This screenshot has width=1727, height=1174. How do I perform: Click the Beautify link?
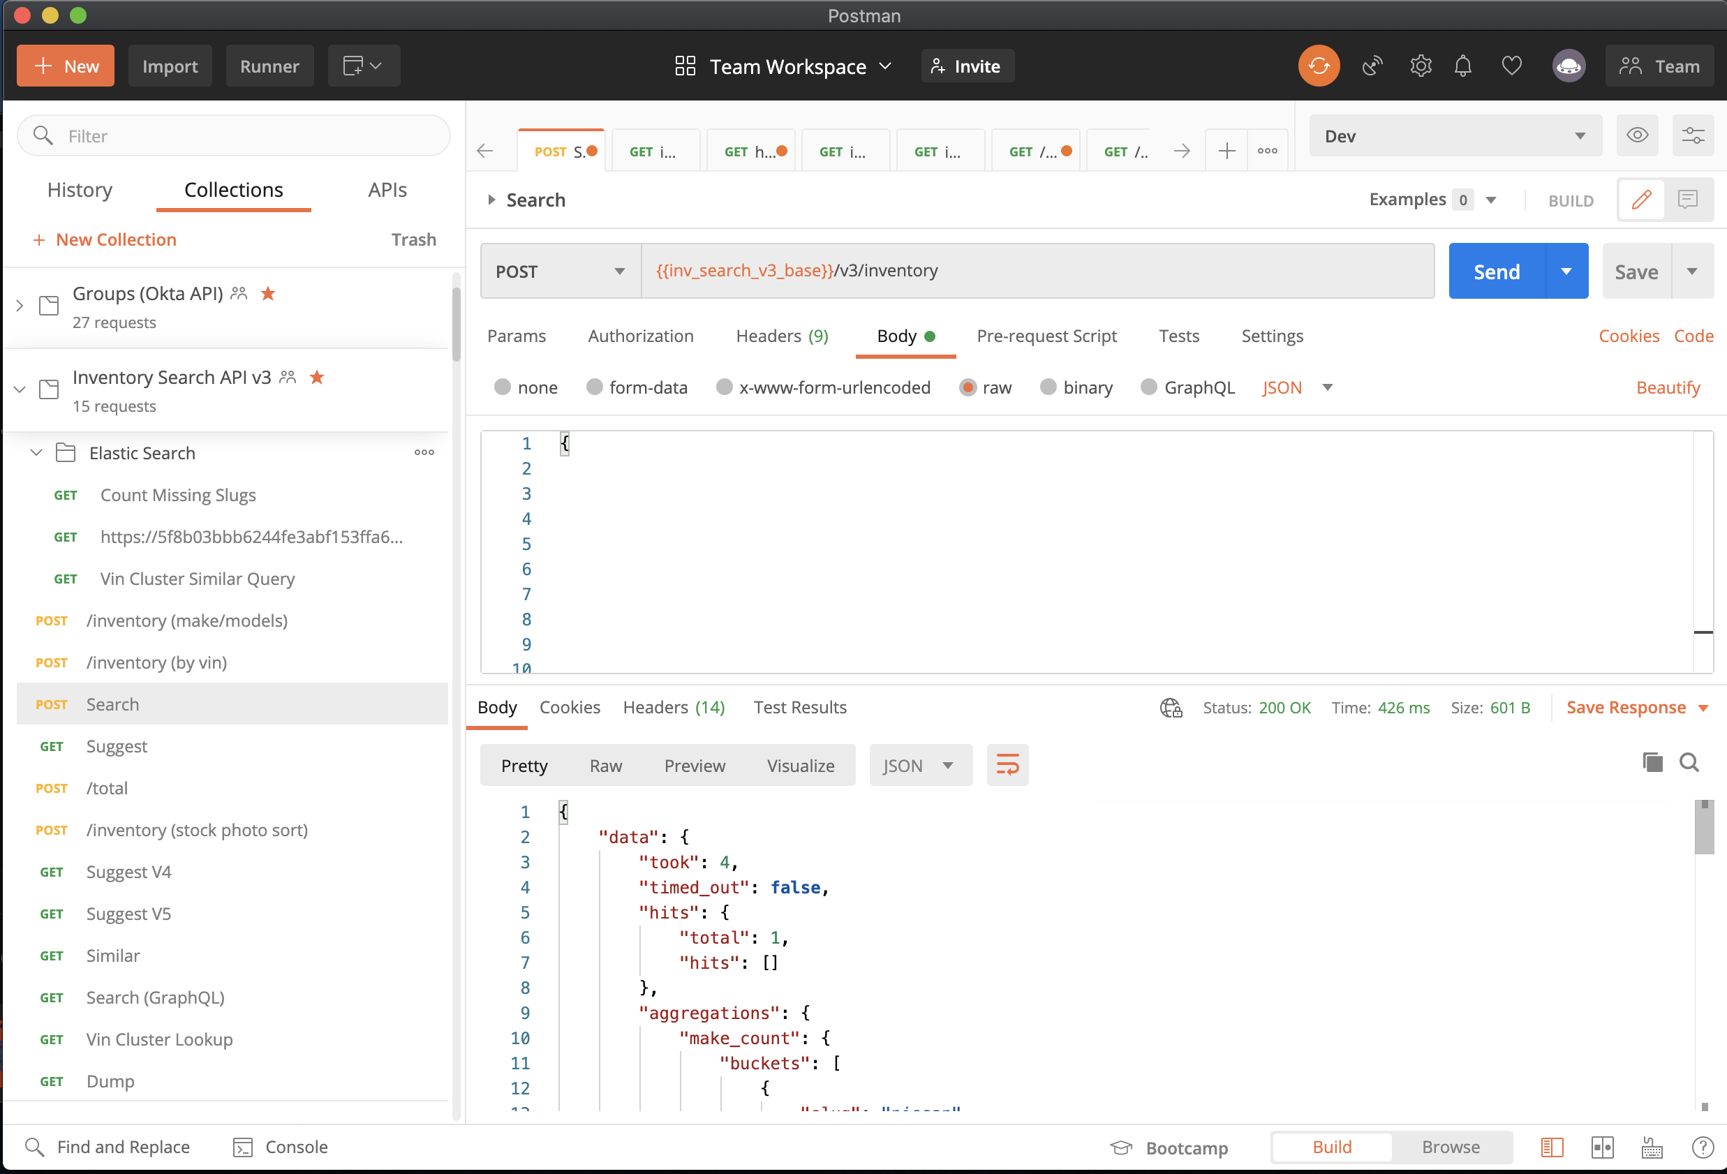point(1668,387)
